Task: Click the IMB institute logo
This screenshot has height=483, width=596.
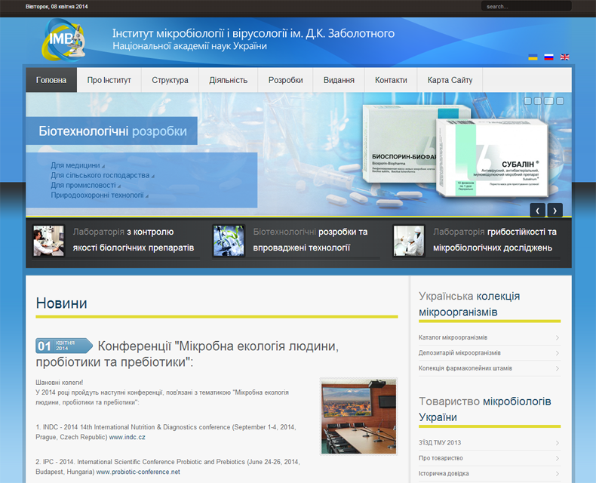Action: tap(63, 41)
